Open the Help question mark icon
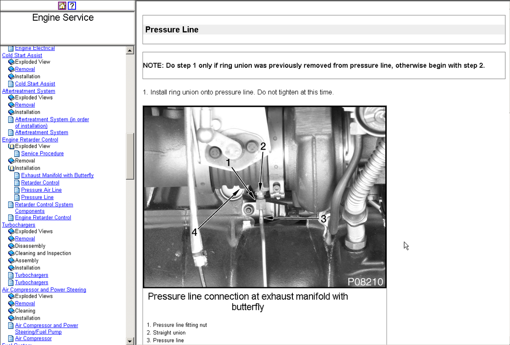Screen dimensions: 510x345 (x=72, y=5)
